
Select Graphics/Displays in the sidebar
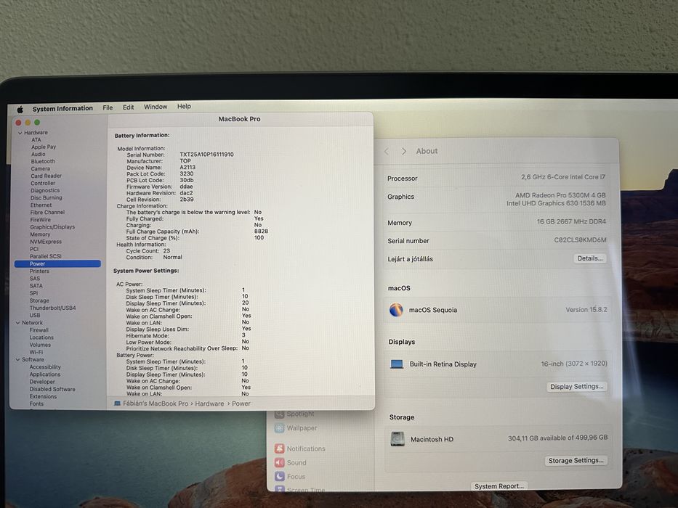click(52, 226)
